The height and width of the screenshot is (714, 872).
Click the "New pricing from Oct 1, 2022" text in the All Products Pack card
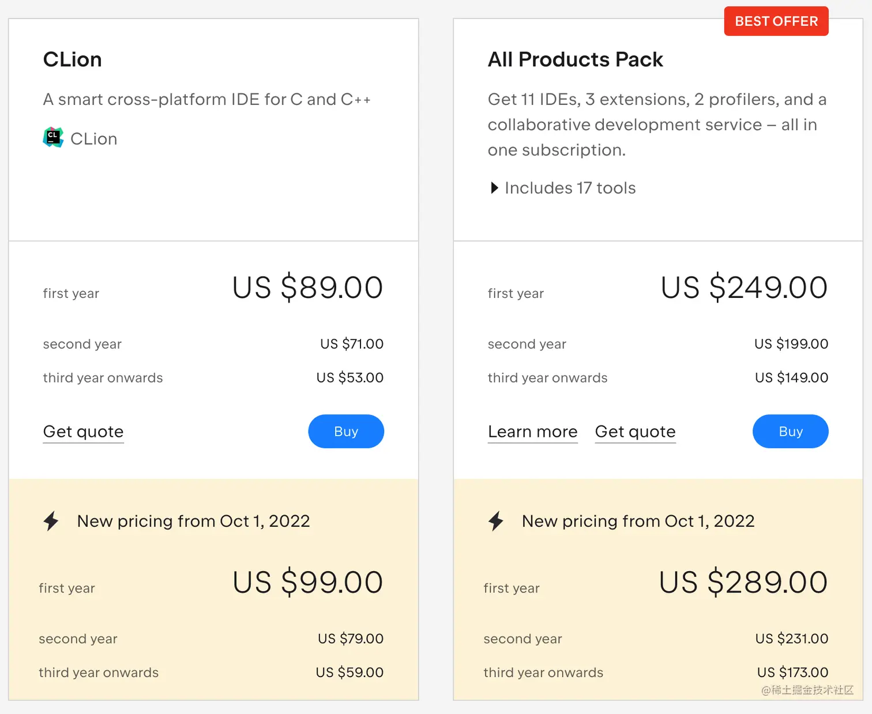pos(638,521)
